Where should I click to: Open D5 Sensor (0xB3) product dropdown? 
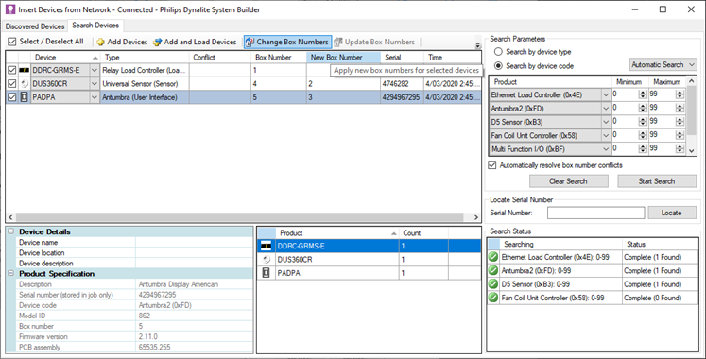click(606, 122)
